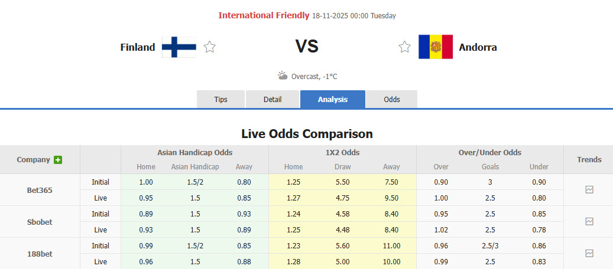This screenshot has height=269, width=613.
Task: Open the Sbobet trends chart icon
Action: click(x=589, y=222)
